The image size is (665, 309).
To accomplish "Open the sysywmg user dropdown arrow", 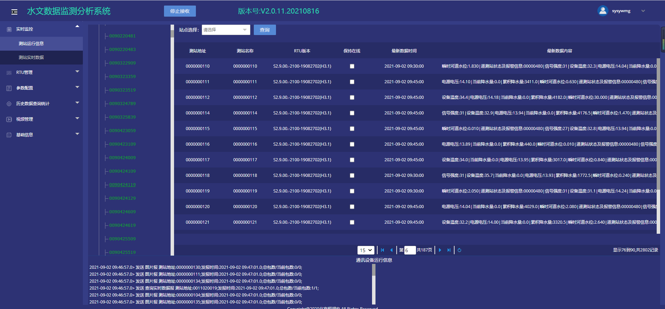I will [643, 11].
